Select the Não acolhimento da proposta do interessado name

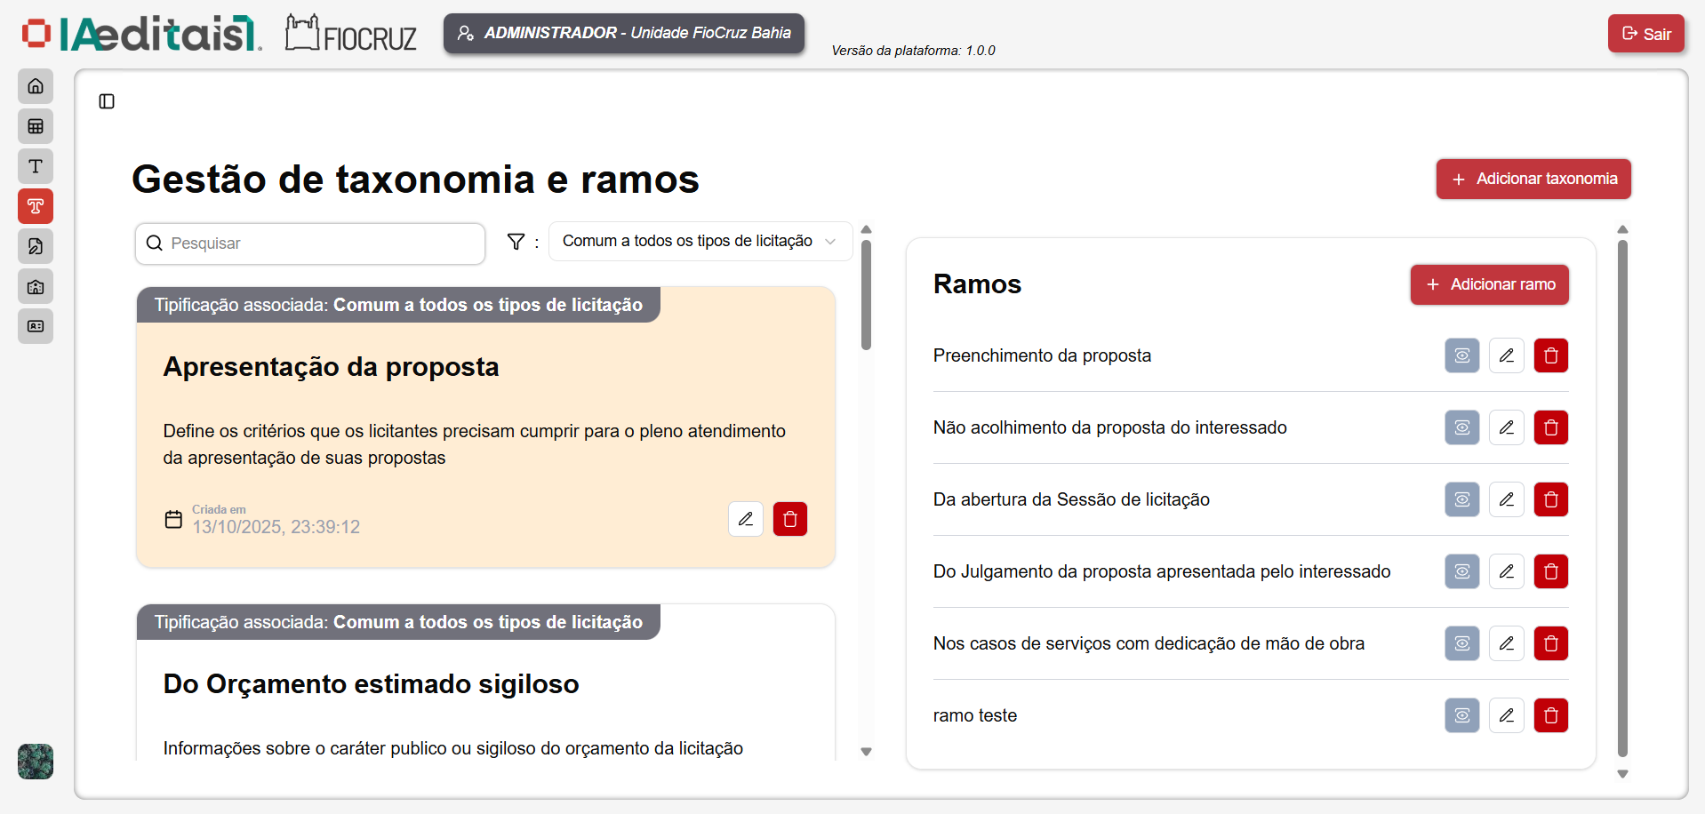coord(1109,427)
